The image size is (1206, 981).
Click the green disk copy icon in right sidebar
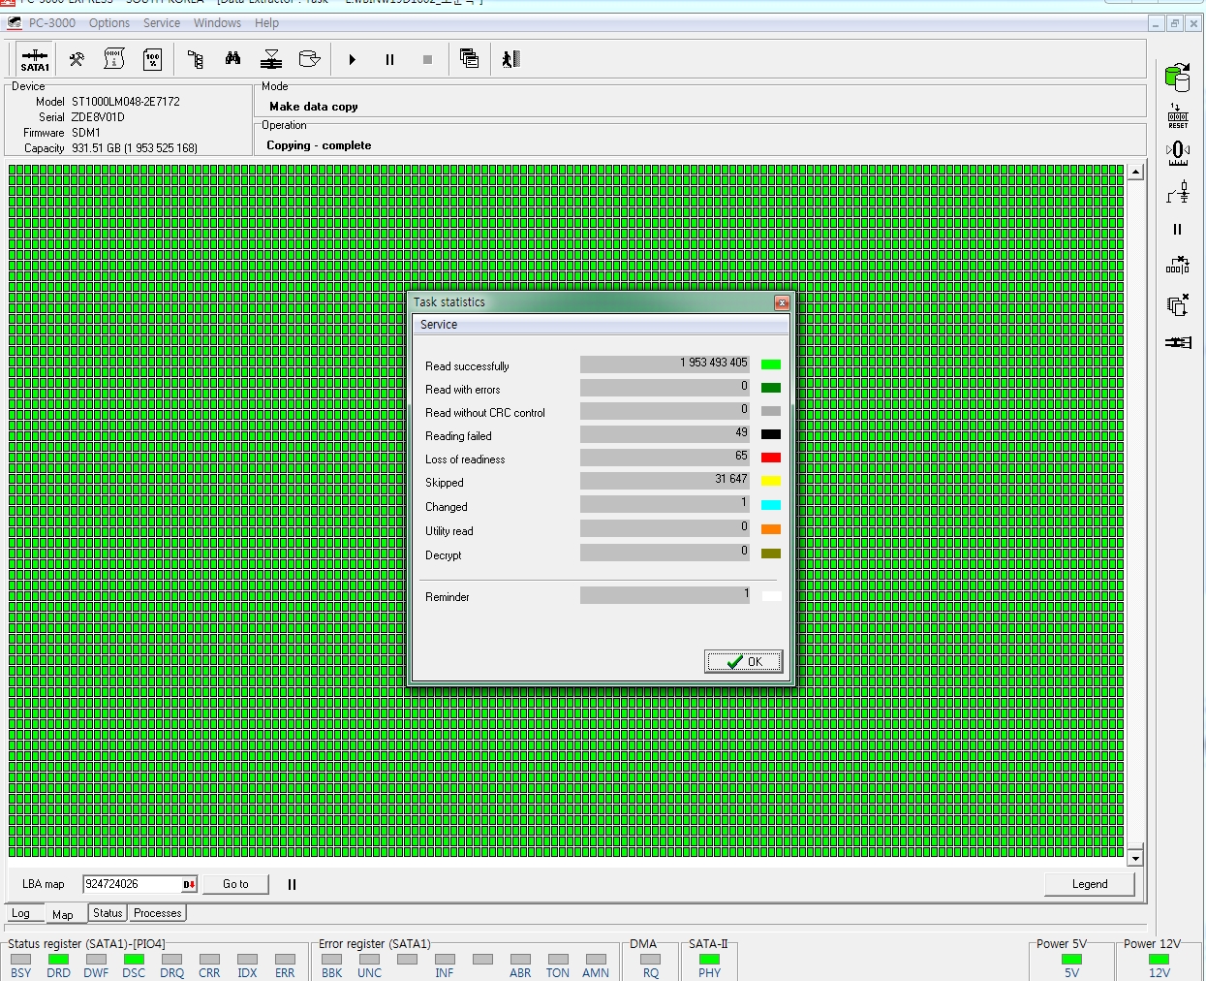[x=1178, y=77]
